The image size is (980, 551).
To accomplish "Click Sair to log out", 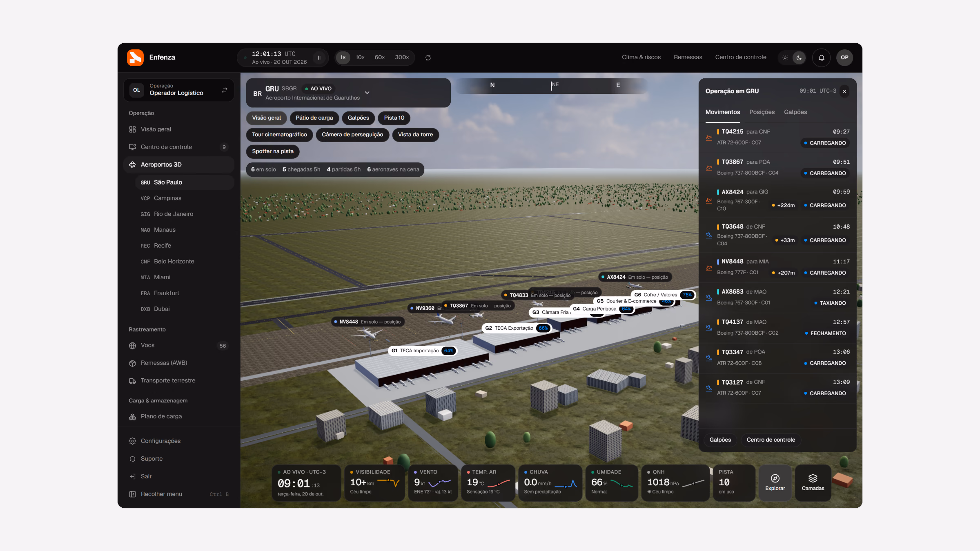I will tap(179, 476).
